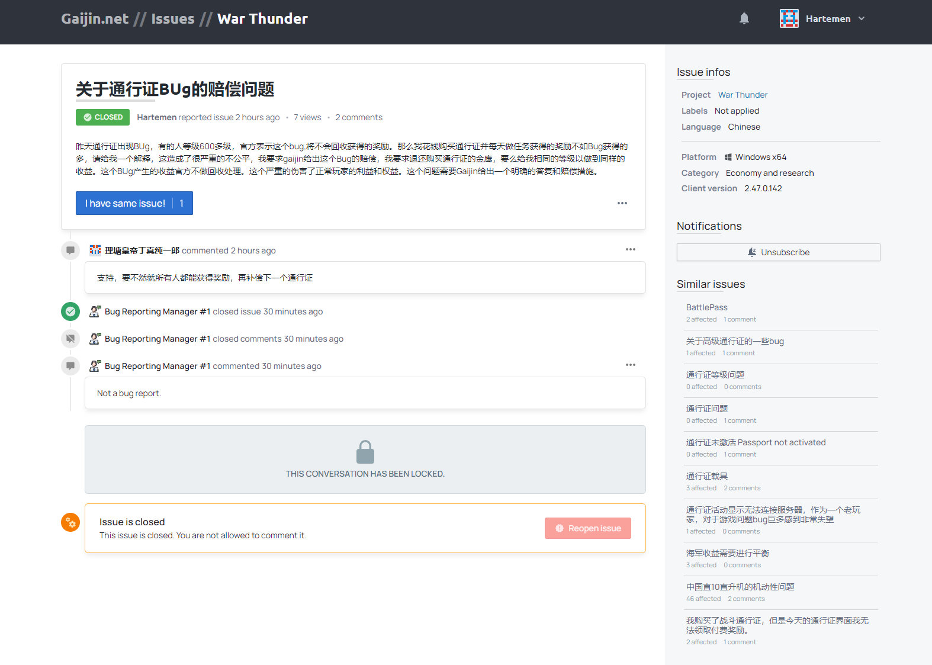
Task: Click the Windows logo icon next to platform
Action: pos(728,157)
